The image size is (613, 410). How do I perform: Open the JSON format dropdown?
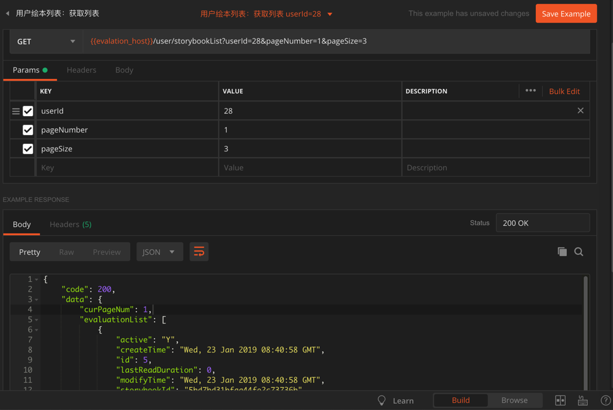159,252
